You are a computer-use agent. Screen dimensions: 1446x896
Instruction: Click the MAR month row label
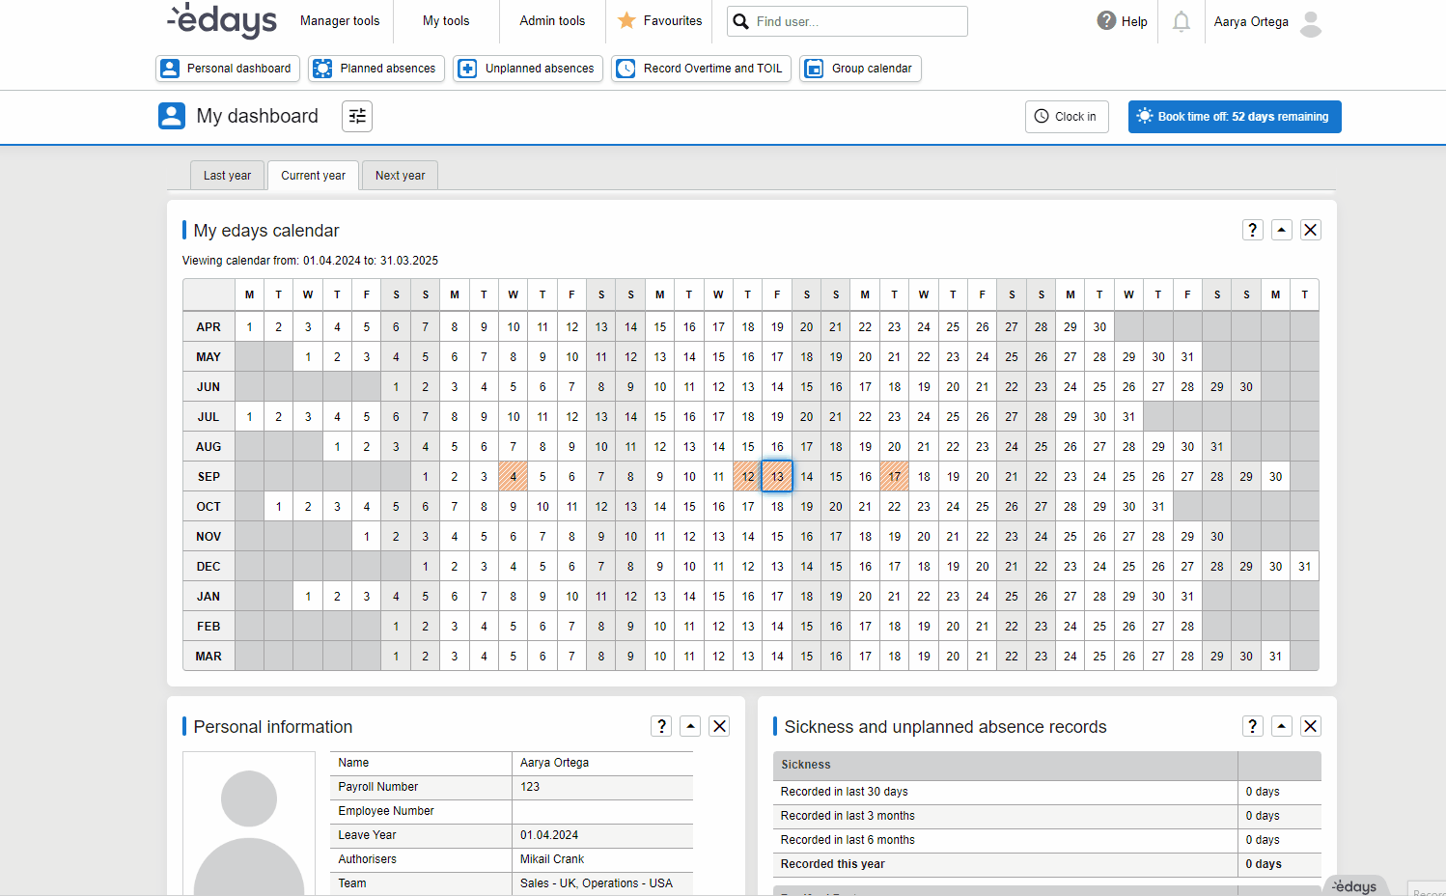(209, 656)
